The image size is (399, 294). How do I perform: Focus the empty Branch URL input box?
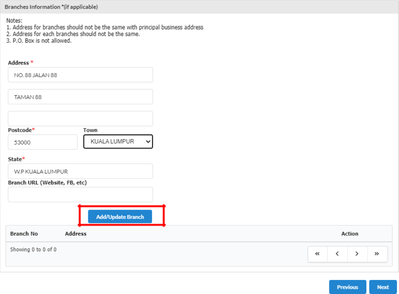[80, 195]
